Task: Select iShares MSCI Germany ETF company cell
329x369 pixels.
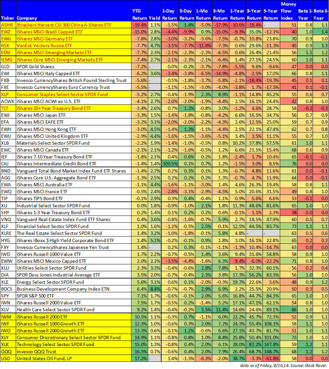Action: [73, 39]
